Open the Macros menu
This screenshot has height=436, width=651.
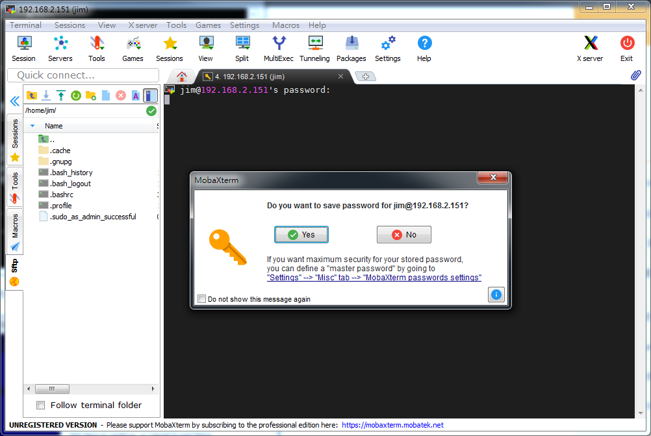point(286,25)
